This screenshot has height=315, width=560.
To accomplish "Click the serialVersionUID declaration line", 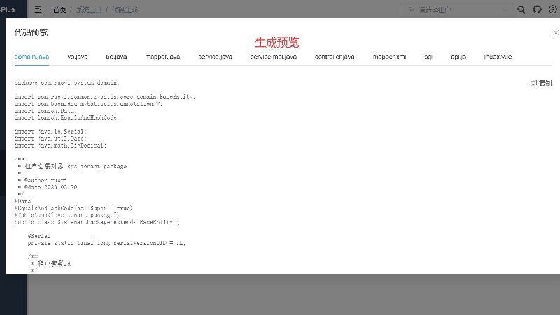I will [106, 243].
